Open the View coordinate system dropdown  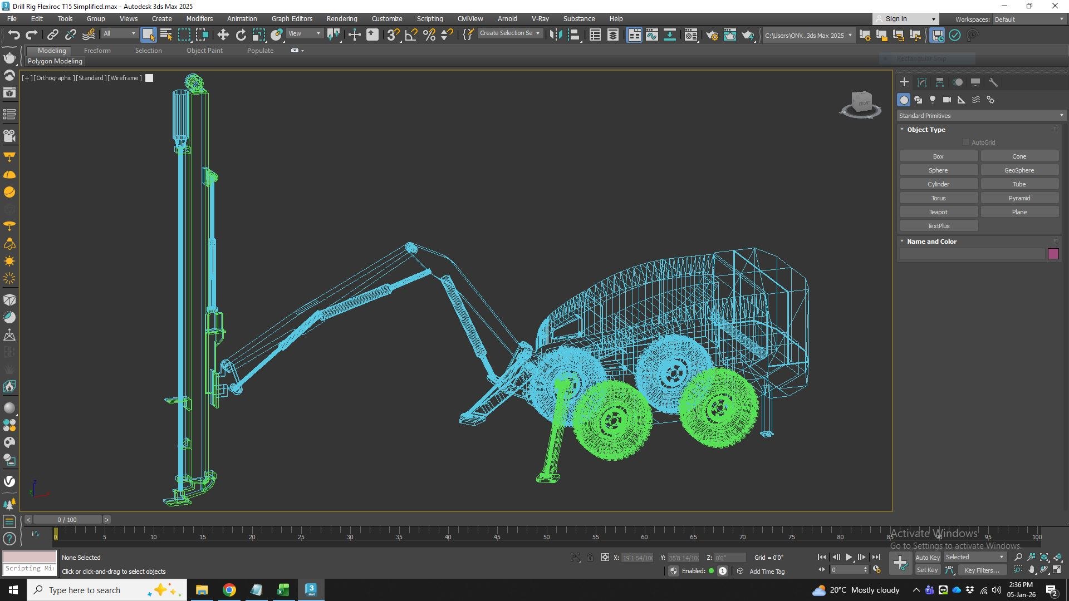point(304,34)
